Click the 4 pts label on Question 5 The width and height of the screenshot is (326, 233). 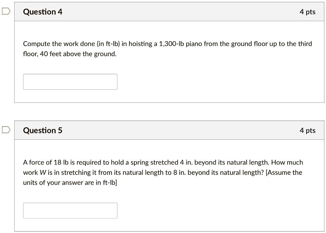[x=307, y=131]
